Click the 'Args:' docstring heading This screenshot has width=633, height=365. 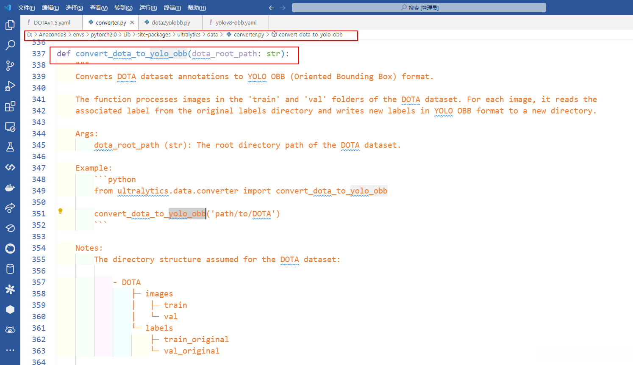[x=87, y=134]
